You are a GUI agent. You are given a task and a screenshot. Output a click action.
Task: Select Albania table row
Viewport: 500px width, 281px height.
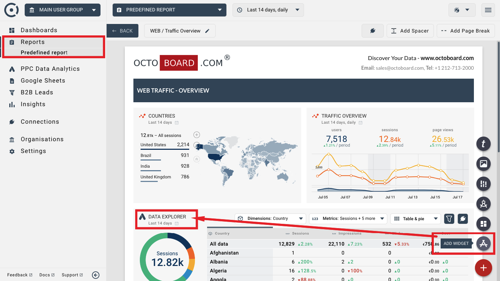pos(337,262)
